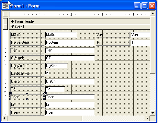Select the Hoa label control
Screen dimensions: 158x123
click(27, 113)
